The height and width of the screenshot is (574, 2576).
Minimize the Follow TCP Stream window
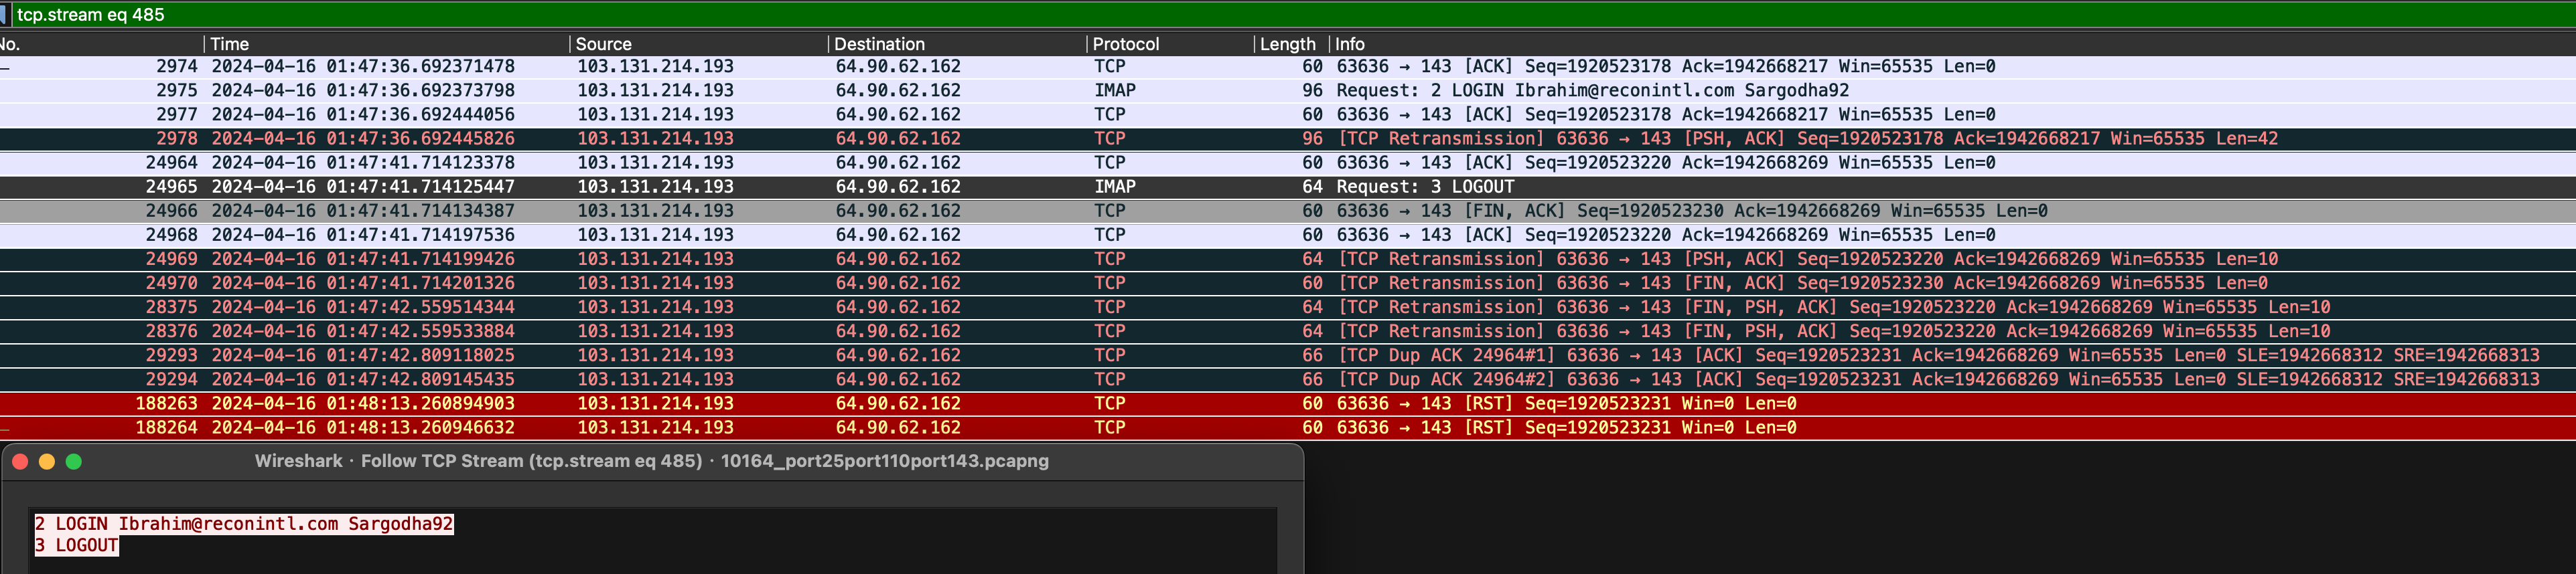click(46, 461)
